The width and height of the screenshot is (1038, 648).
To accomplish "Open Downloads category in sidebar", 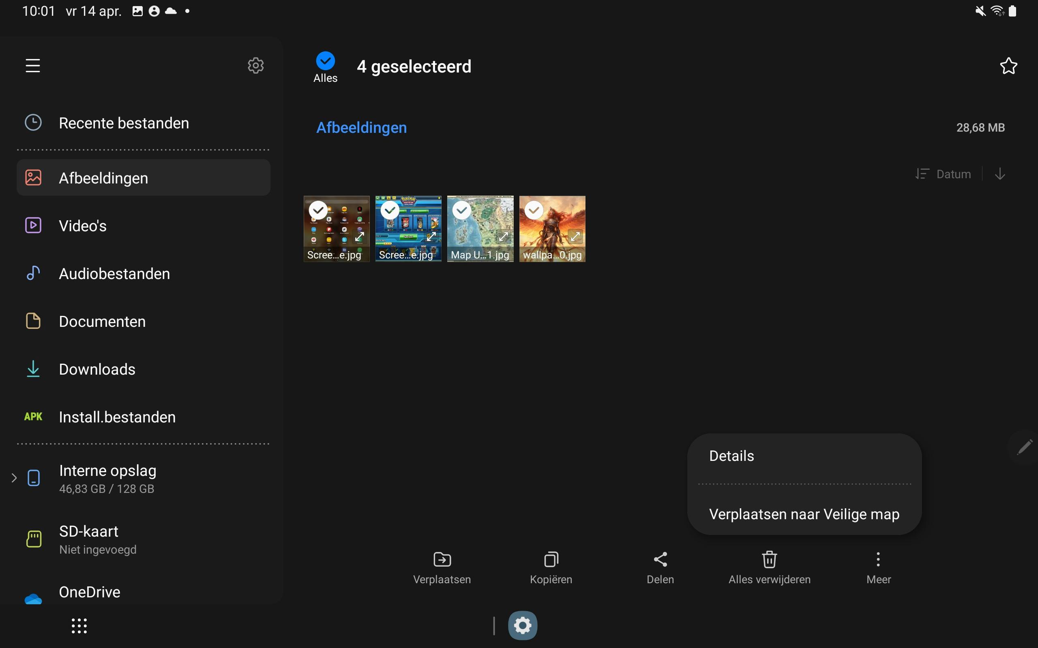I will coord(97,369).
